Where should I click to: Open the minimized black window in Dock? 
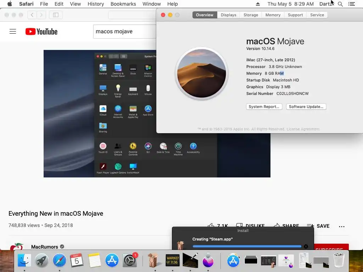(251, 261)
